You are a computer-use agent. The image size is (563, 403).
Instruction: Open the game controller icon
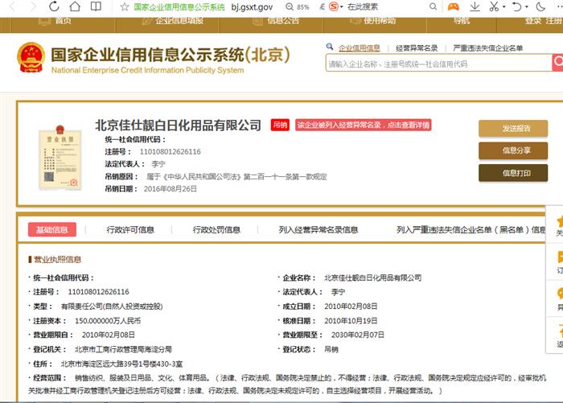[x=453, y=6]
